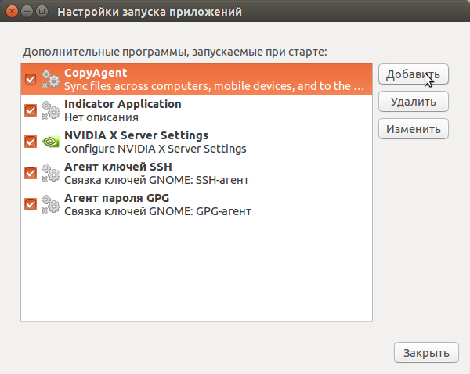Click the Закрыть button
Viewport: 470px width, 374px height.
click(x=426, y=353)
